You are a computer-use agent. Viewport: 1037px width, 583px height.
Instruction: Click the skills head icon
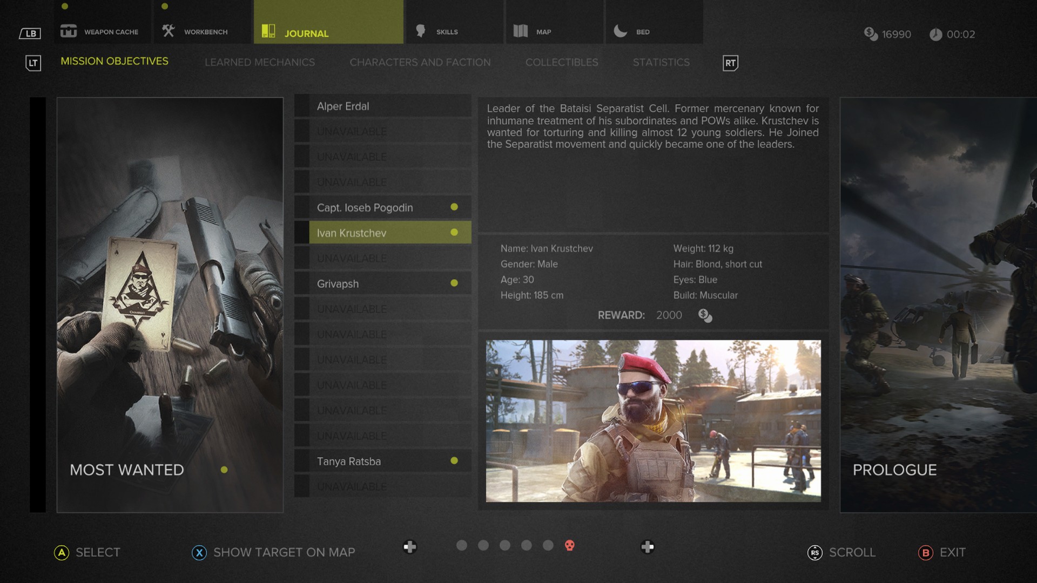pos(421,31)
